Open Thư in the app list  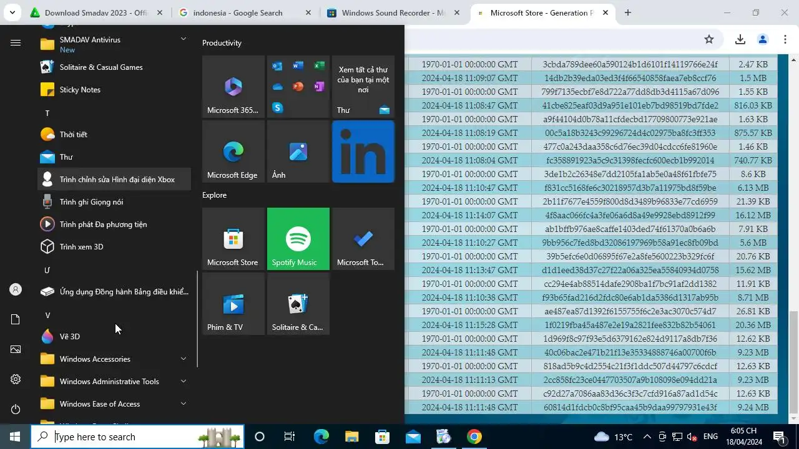[x=114, y=157]
